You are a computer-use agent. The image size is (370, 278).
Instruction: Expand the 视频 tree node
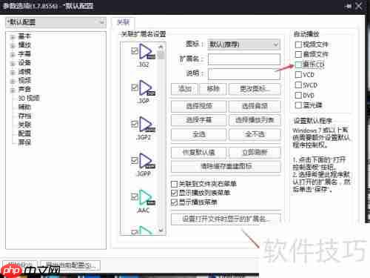[x=13, y=82]
